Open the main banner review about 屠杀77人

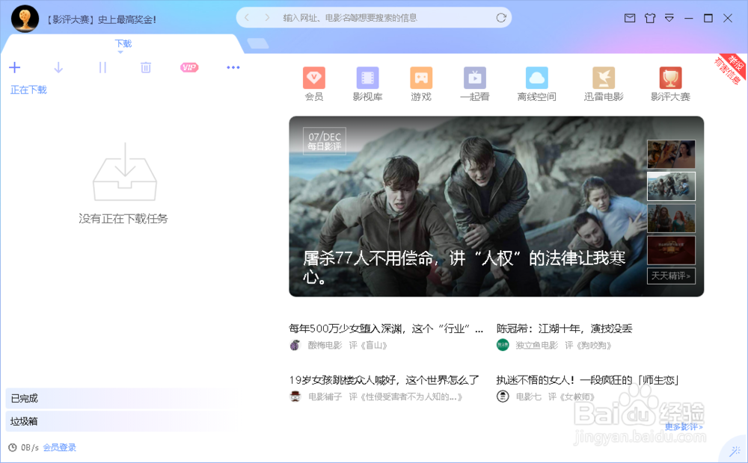(464, 267)
